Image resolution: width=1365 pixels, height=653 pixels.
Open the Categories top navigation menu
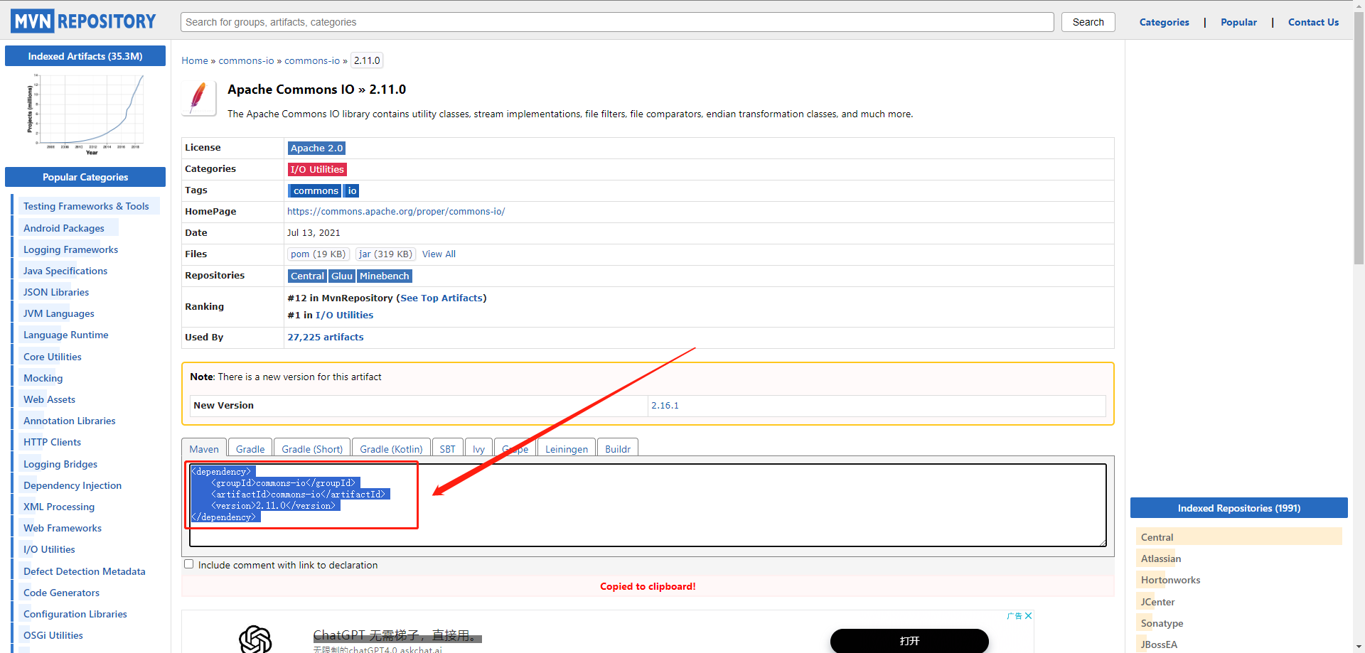tap(1164, 22)
